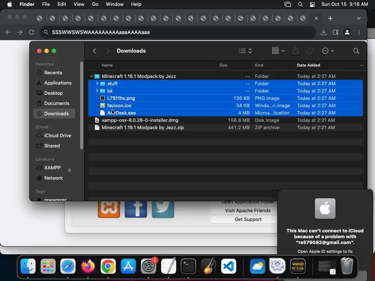Open iCloud Drive in sidebar
The width and height of the screenshot is (375, 281).
pyautogui.click(x=54, y=135)
